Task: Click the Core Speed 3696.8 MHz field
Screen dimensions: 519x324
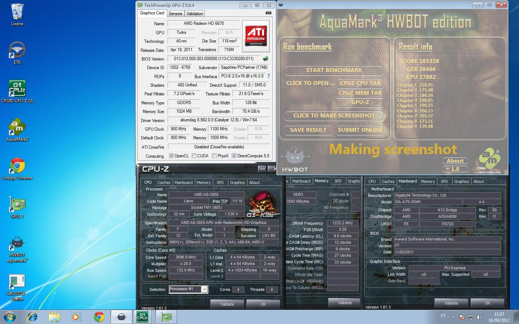Action: [x=186, y=257]
